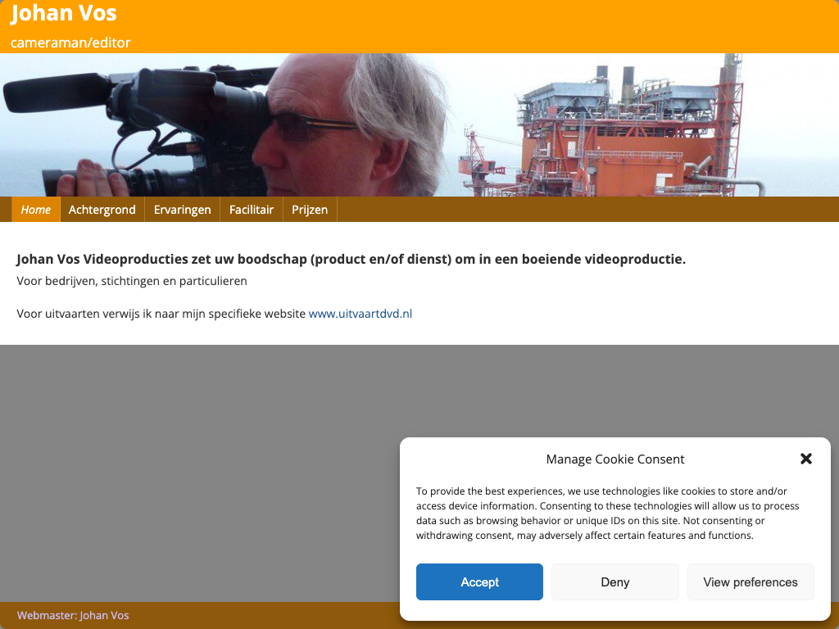Click the bold Johan Vos Videoproducties headline
The height and width of the screenshot is (629, 839).
pyautogui.click(x=351, y=260)
